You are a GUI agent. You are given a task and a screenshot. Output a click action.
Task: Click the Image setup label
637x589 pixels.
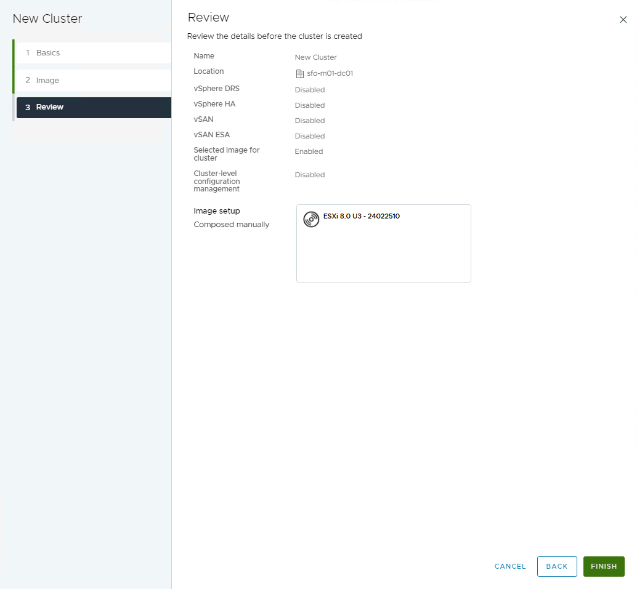pos(217,211)
